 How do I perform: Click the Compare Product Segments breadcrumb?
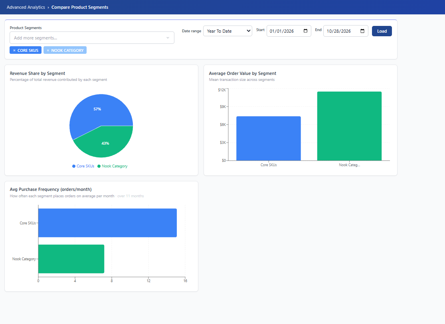80,7
